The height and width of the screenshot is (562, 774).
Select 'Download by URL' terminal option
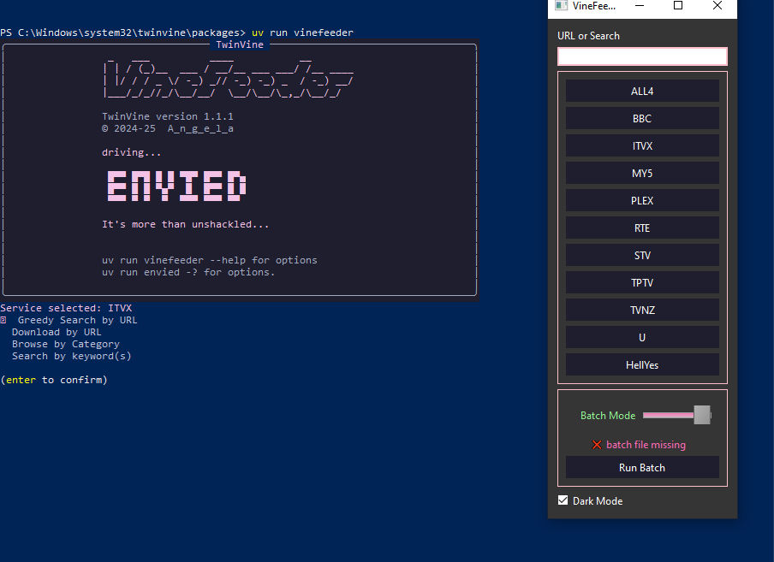57,332
